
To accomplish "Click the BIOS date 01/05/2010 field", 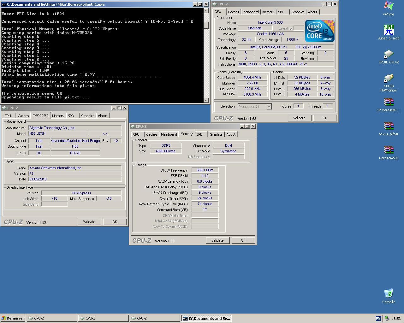I will [x=75, y=179].
